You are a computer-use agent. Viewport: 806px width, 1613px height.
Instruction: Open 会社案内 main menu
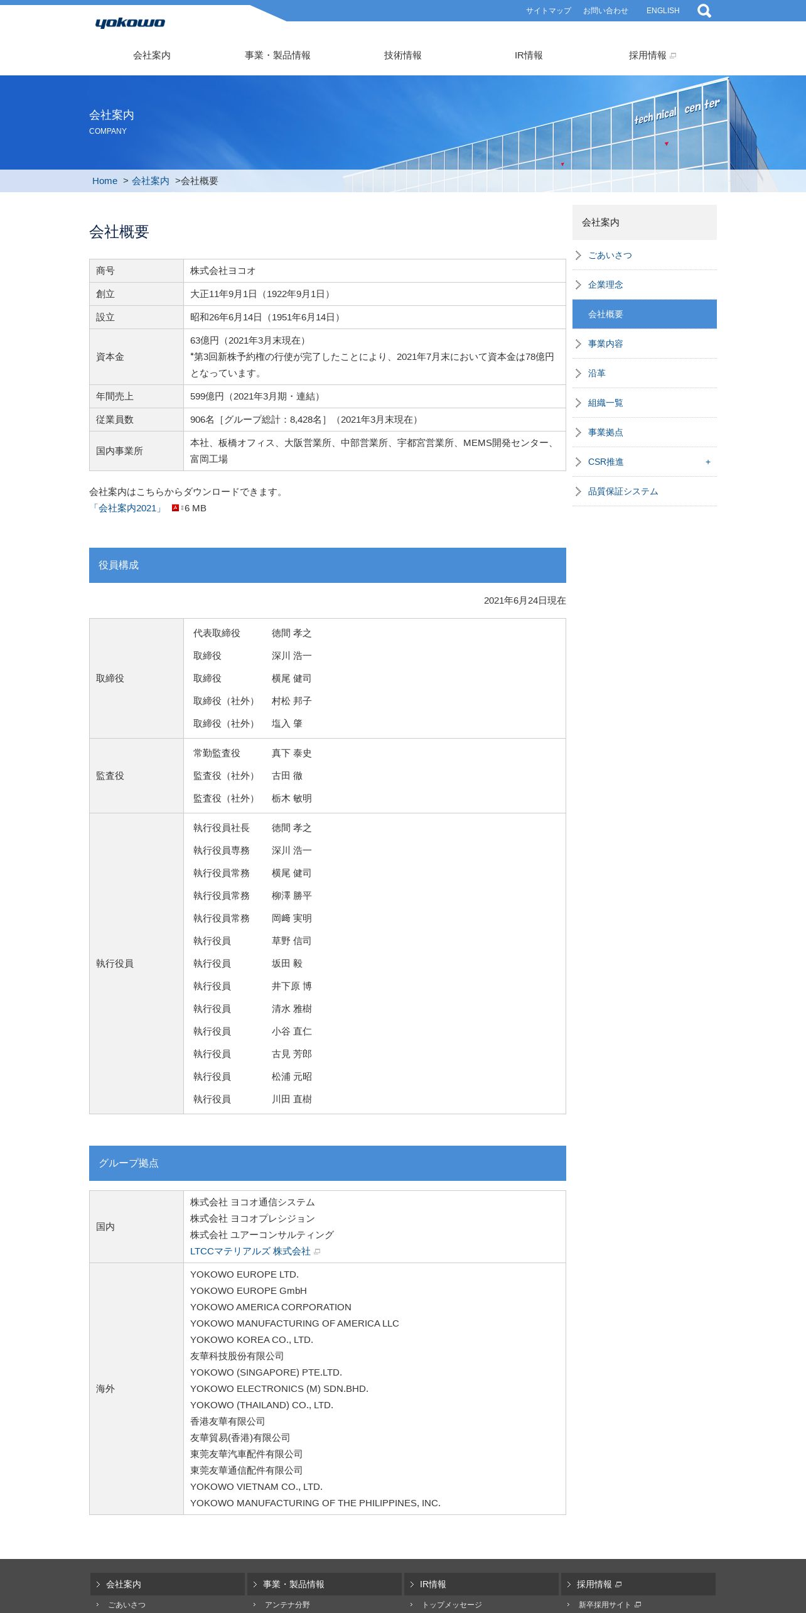152,55
